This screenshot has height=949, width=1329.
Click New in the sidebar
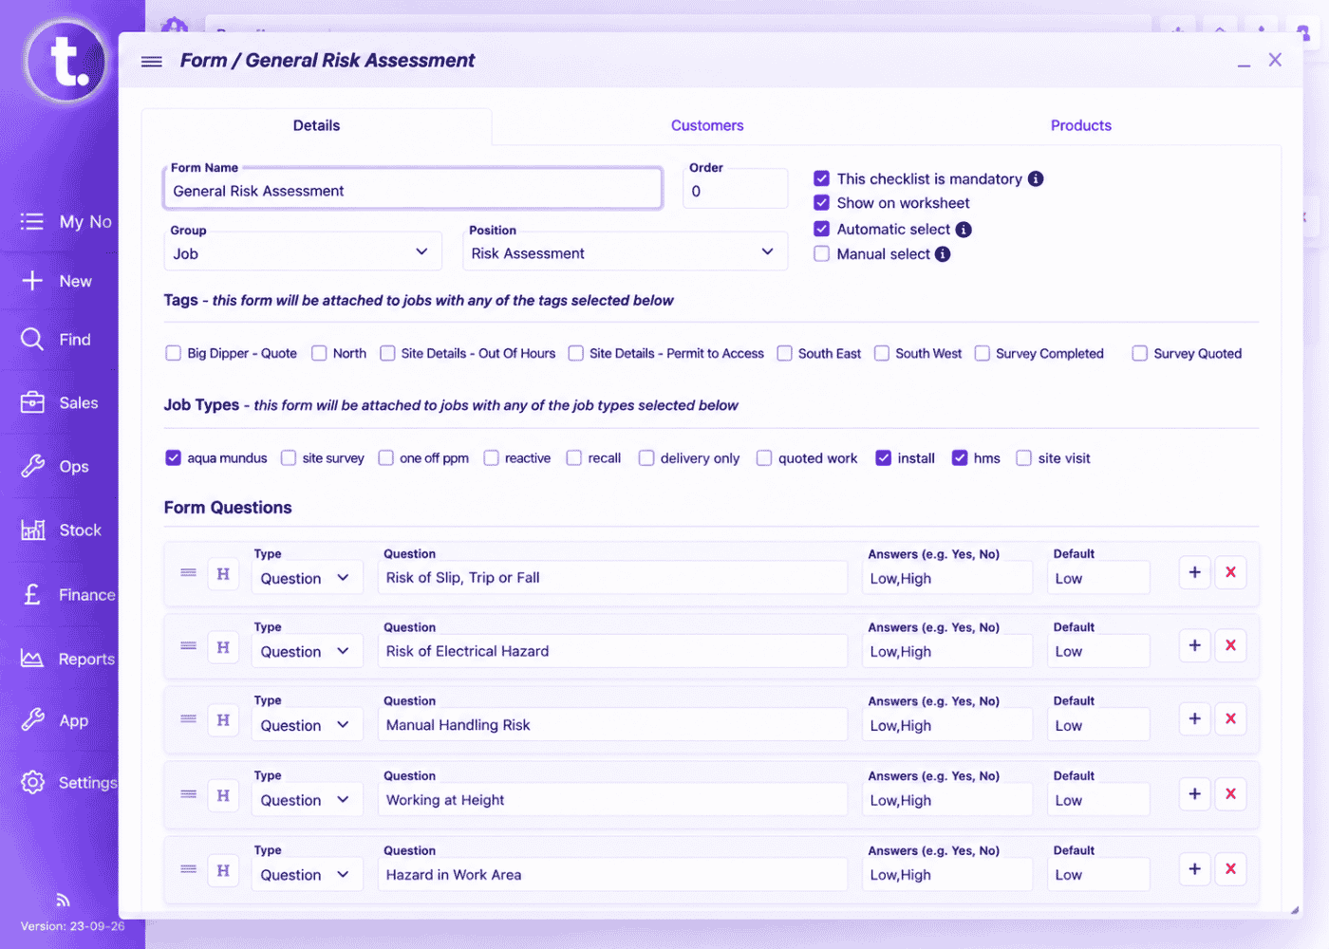(57, 281)
